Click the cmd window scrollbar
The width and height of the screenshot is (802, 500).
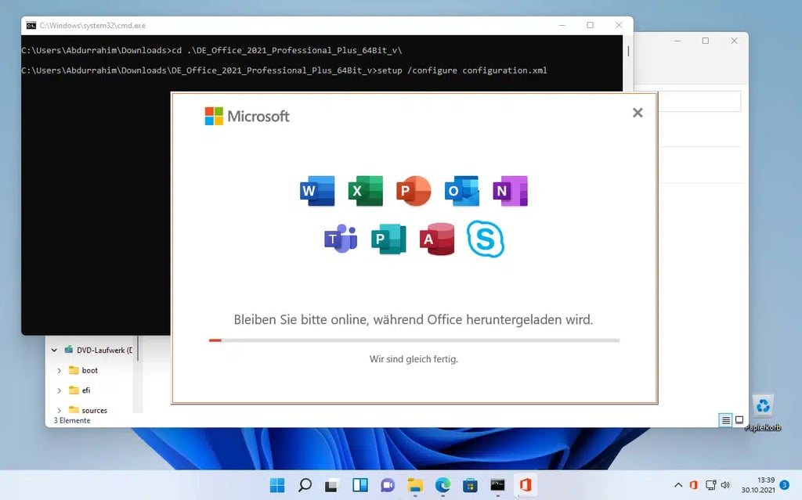tap(628, 51)
